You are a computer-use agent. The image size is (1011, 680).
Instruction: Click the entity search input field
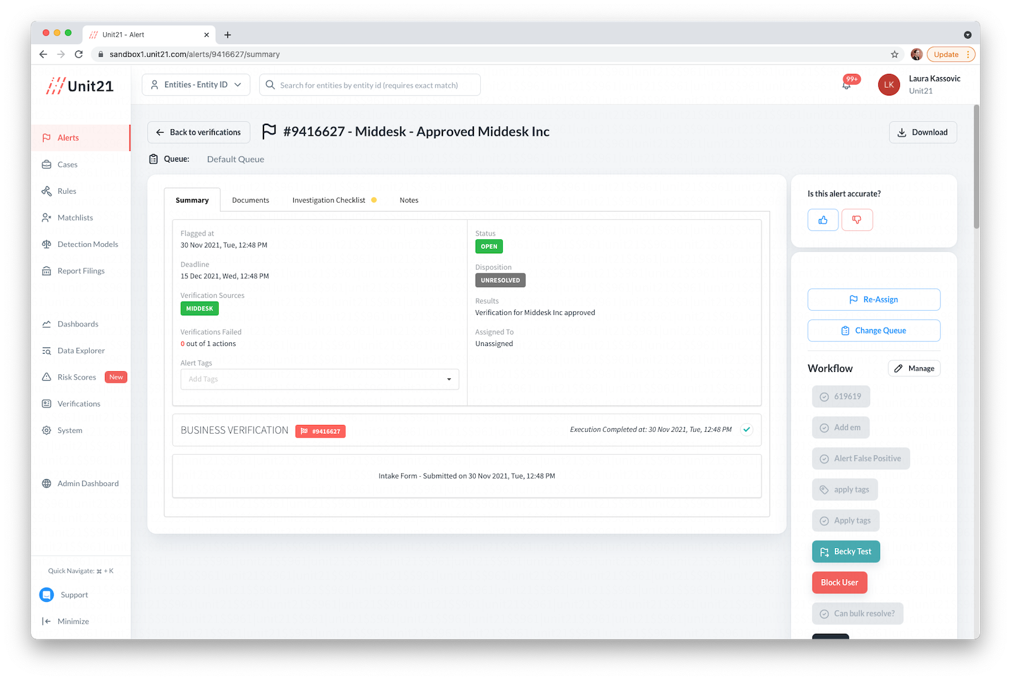coord(370,85)
